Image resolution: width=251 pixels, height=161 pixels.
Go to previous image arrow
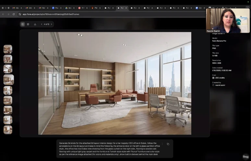click(42, 24)
